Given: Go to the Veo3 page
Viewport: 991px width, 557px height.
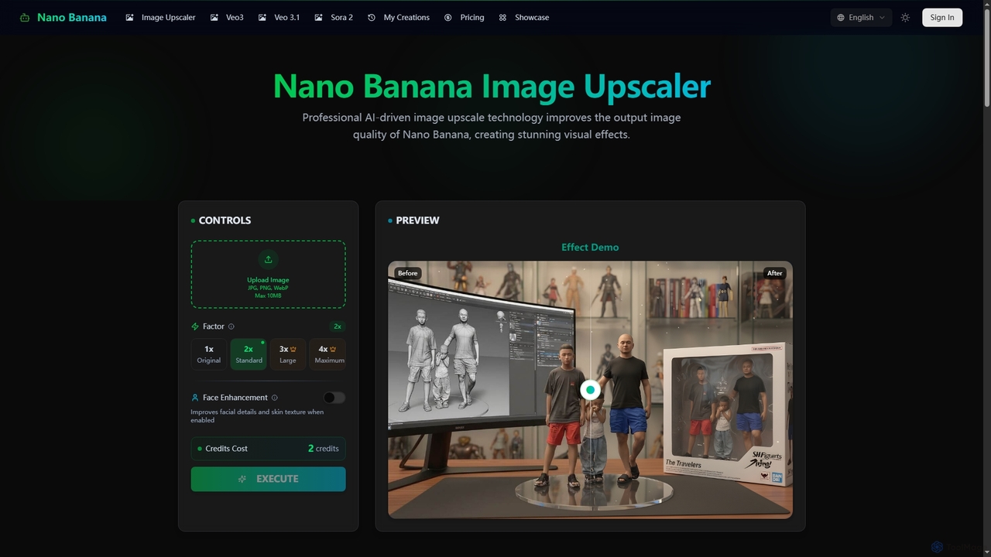Looking at the screenshot, I should (x=227, y=17).
